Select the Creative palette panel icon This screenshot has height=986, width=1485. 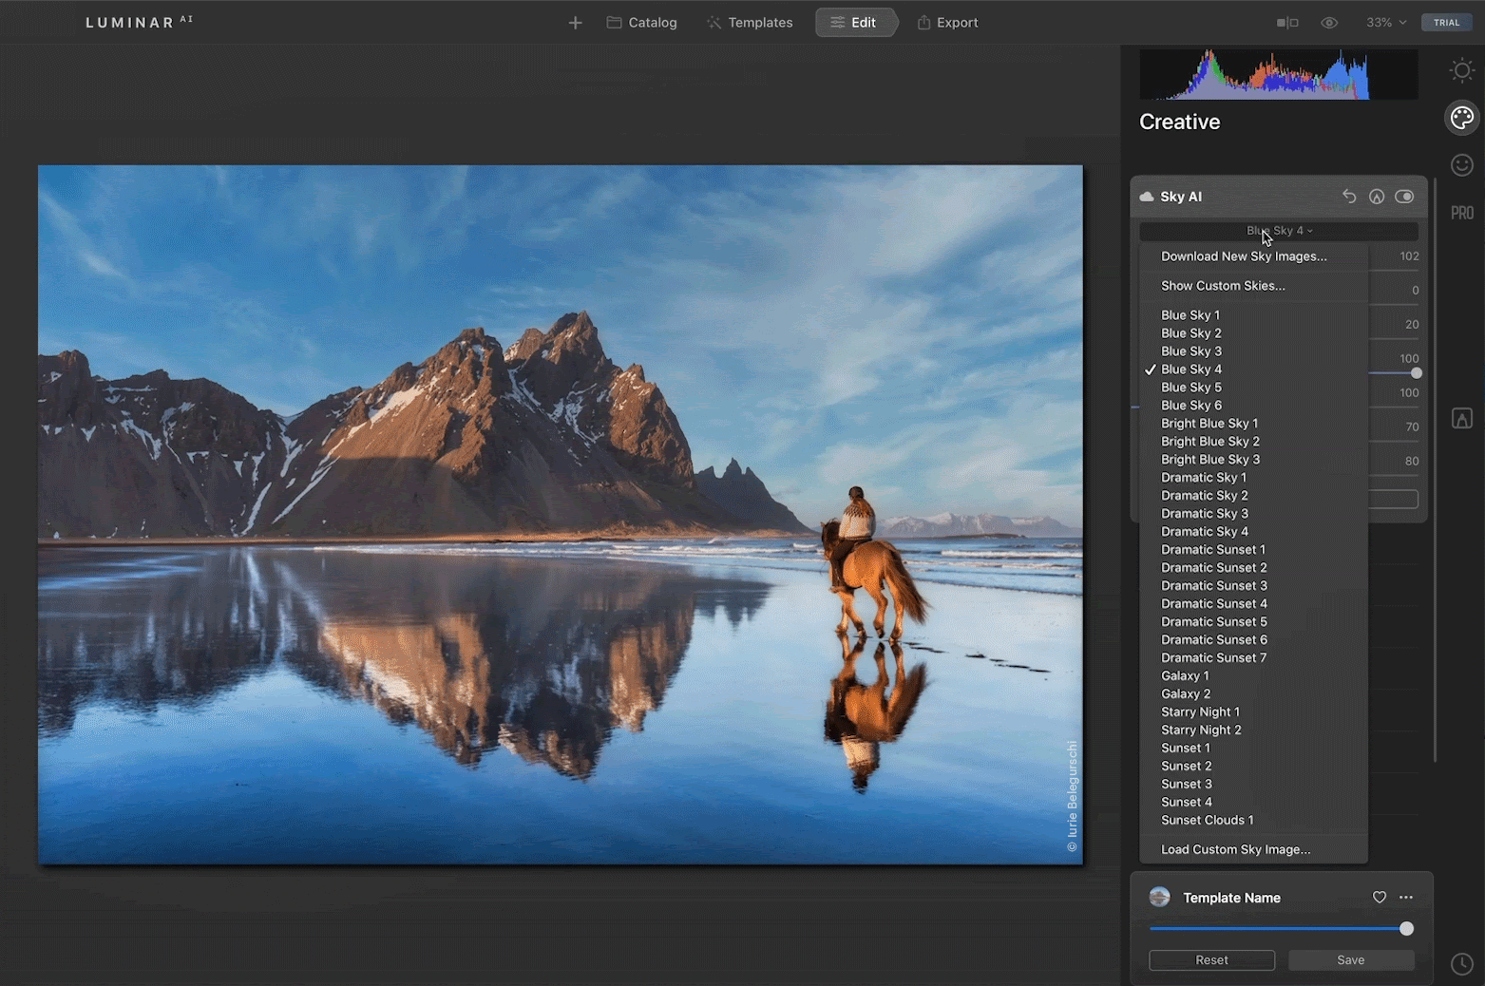click(x=1461, y=118)
